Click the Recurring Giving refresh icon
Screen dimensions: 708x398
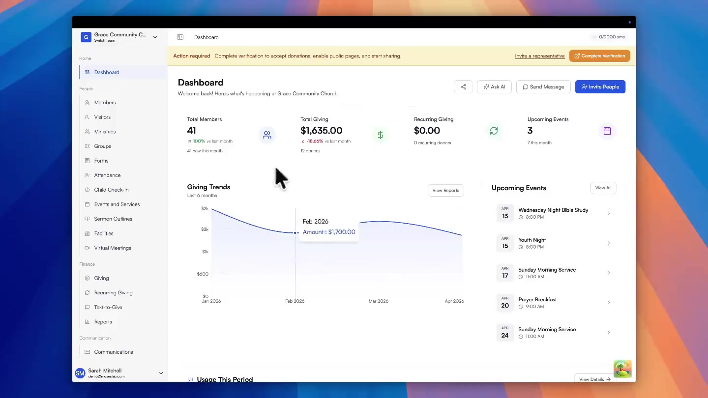coord(494,131)
